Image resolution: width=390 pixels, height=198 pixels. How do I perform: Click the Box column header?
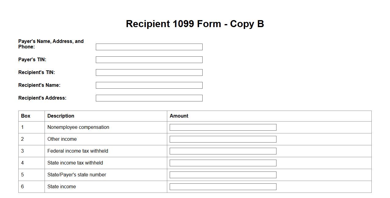(26, 116)
